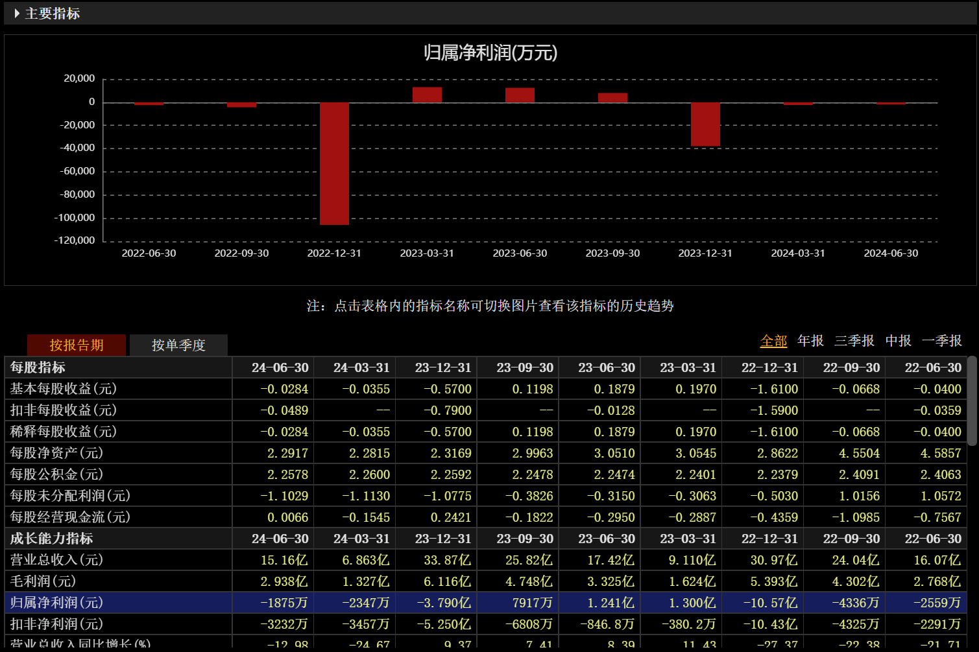This screenshot has height=652, width=979.
Task: Filter by 年报 reports
Action: [x=810, y=341]
